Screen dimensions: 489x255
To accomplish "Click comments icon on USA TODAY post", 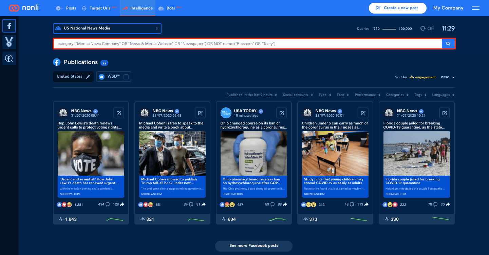I will pos(272,204).
